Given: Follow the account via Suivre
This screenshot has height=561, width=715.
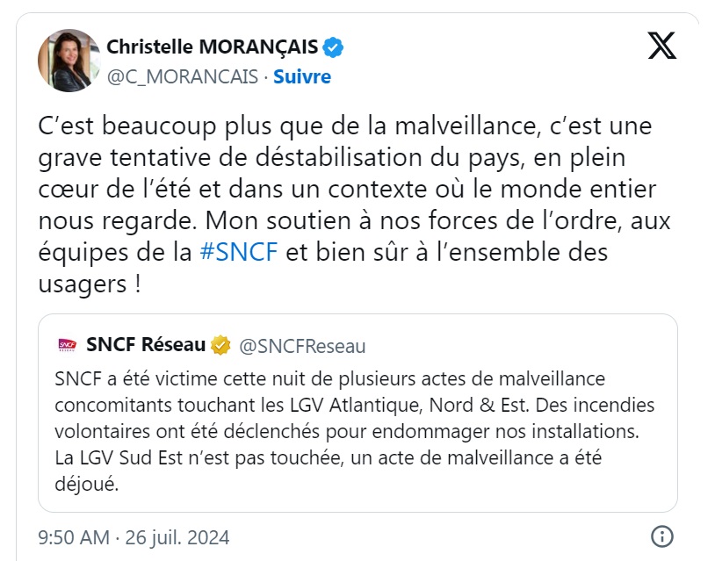Looking at the screenshot, I should click(x=302, y=76).
